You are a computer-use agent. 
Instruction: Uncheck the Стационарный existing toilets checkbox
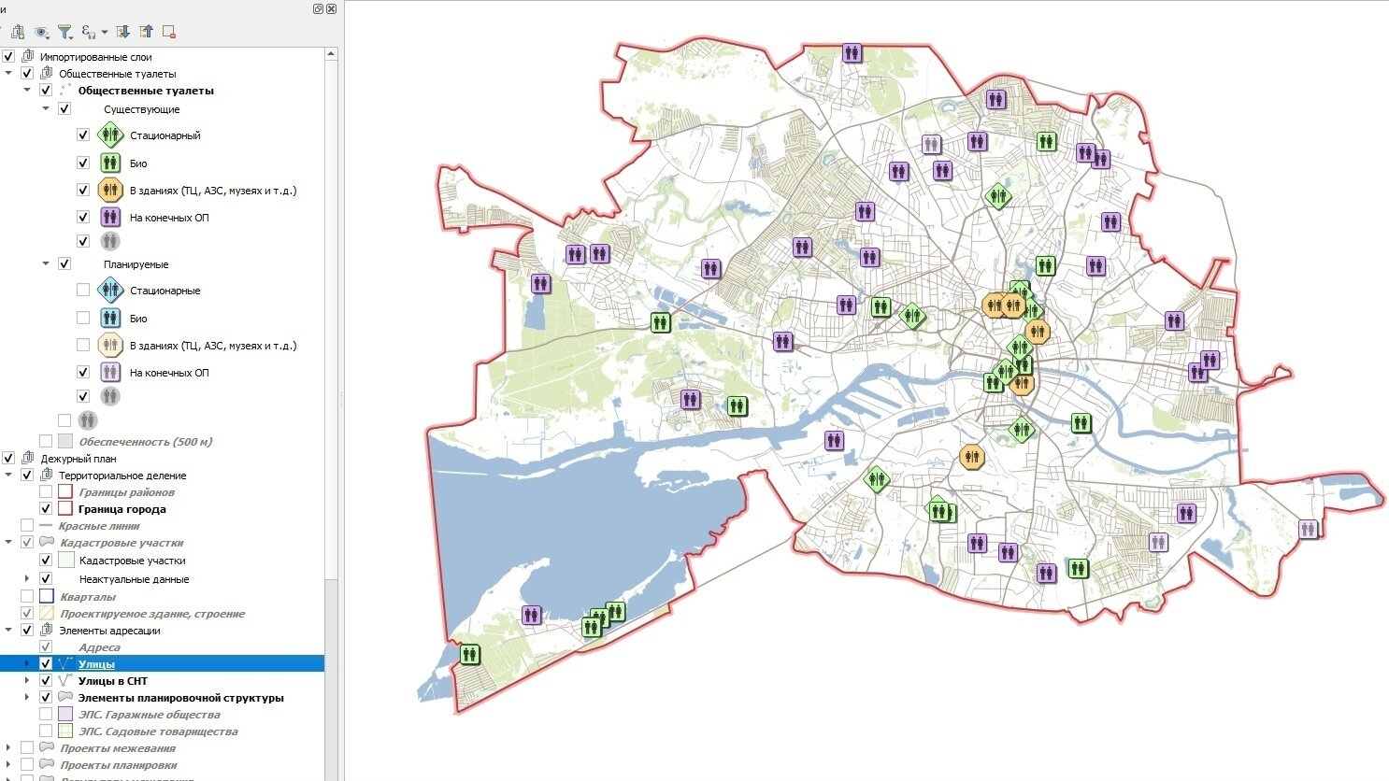point(83,135)
